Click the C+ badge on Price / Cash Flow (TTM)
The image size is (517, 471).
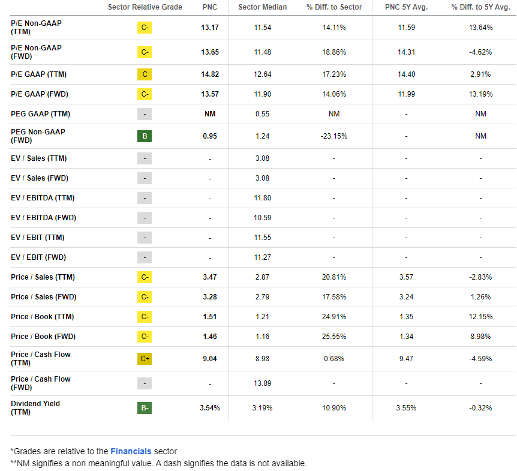coord(144,359)
